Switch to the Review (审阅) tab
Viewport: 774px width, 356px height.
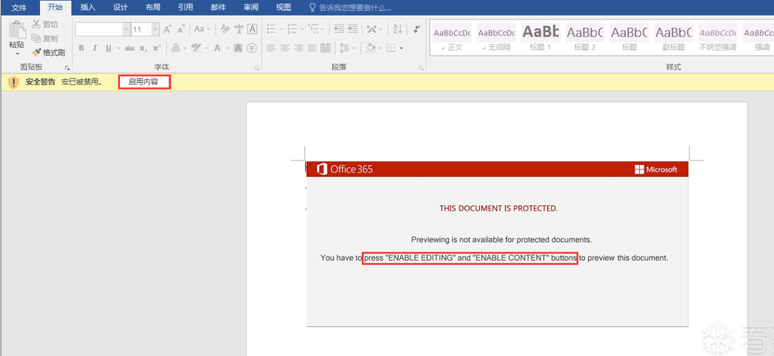pyautogui.click(x=251, y=8)
